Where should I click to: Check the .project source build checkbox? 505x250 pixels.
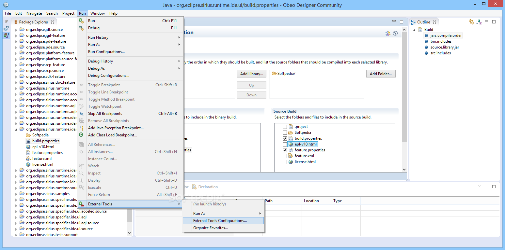[285, 127]
